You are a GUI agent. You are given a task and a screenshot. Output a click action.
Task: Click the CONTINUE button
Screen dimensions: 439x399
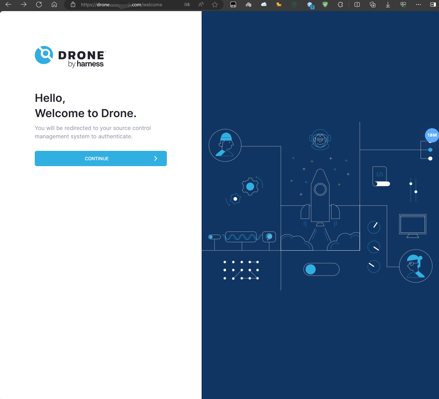(x=100, y=158)
